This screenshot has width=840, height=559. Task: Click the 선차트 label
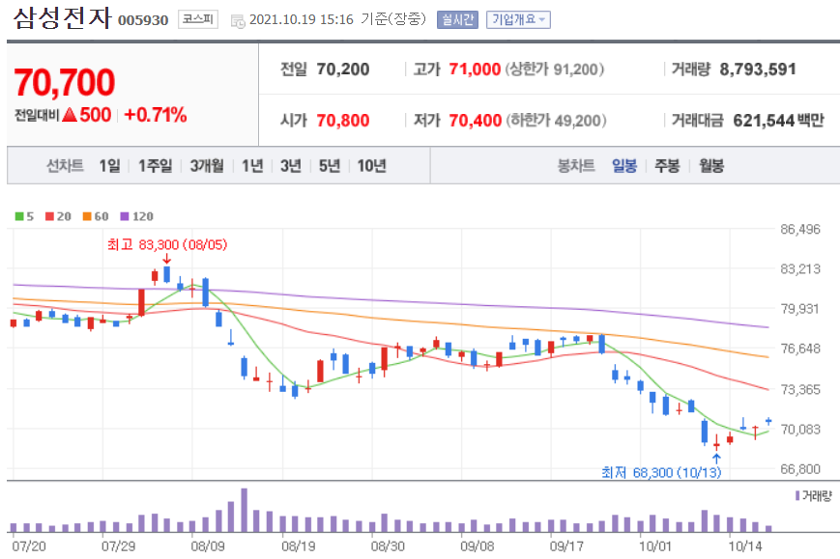click(65, 166)
